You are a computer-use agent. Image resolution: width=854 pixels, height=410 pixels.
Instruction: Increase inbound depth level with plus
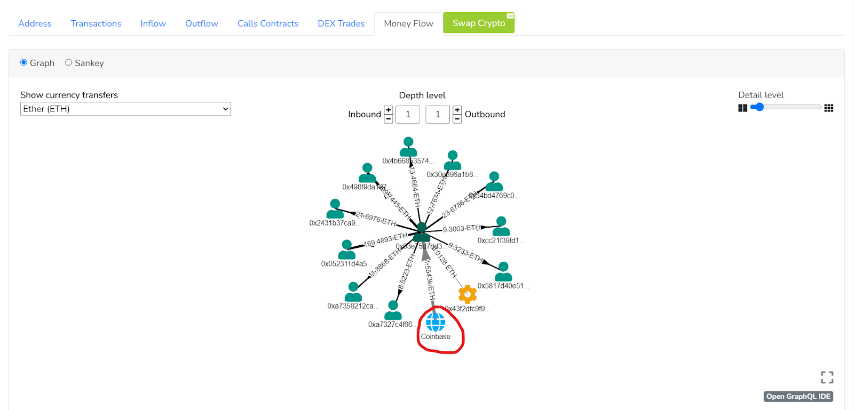[389, 110]
